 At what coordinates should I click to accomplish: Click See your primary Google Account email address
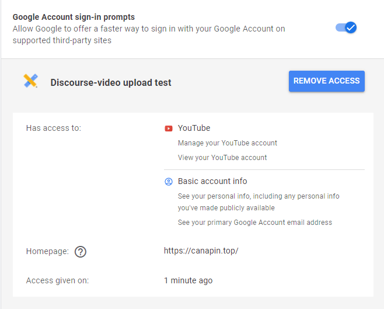click(254, 222)
